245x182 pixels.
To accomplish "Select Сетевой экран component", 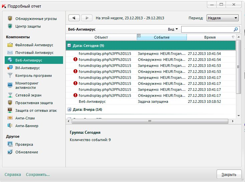I will [x=28, y=95].
